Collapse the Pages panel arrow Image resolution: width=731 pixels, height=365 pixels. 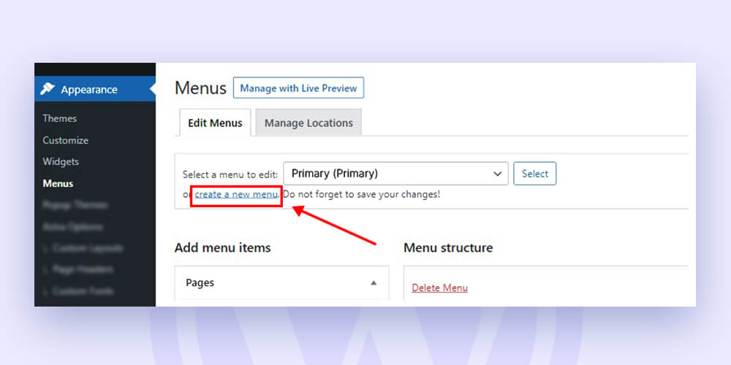(374, 283)
